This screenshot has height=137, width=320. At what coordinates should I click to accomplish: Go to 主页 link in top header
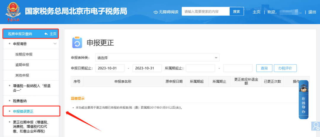pos(257,12)
